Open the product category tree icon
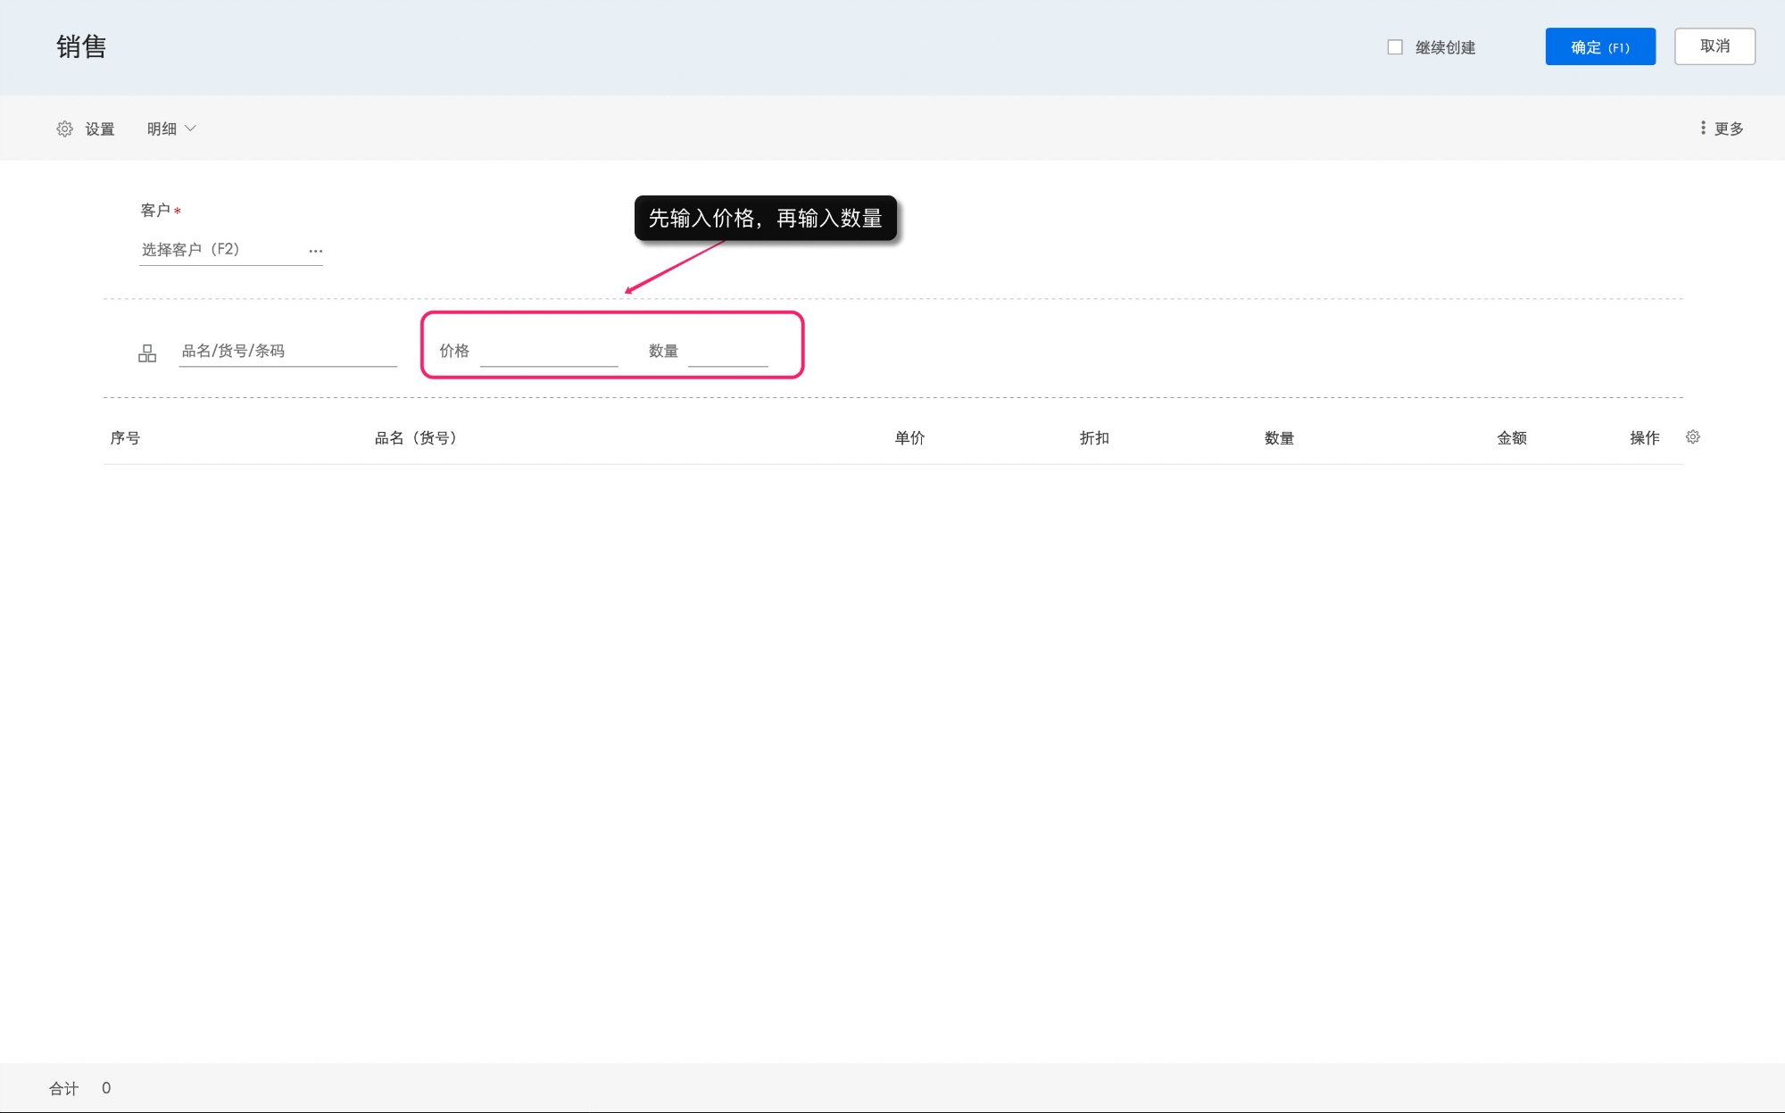 point(147,353)
